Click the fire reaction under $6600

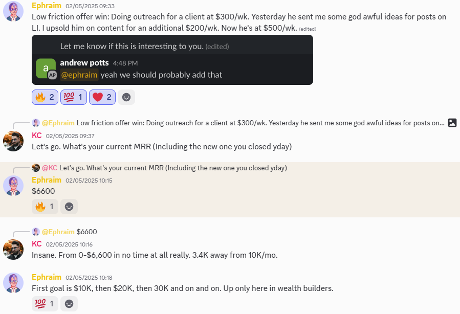click(45, 207)
